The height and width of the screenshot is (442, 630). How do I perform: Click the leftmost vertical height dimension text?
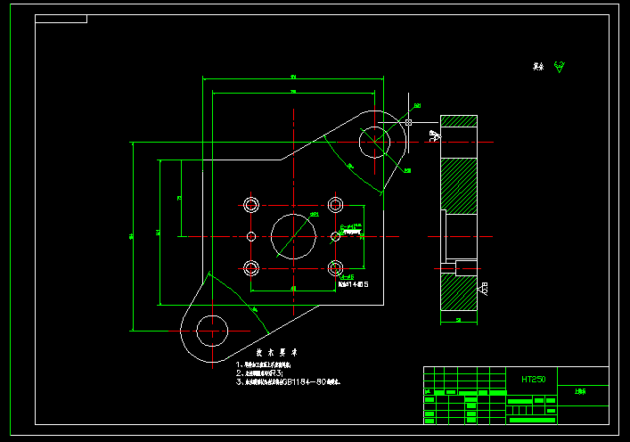point(131,237)
